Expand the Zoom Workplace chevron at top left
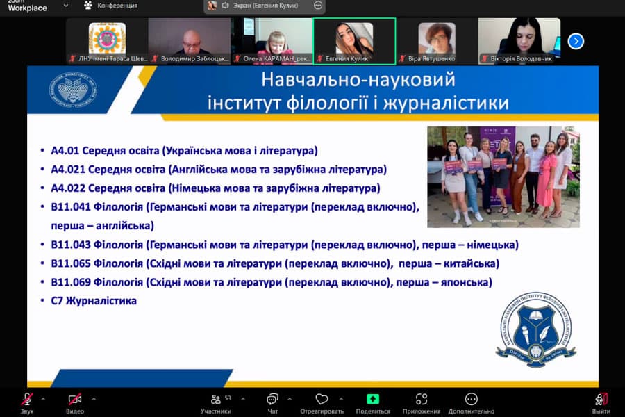Screen dimensions: 625x417 [66, 6]
